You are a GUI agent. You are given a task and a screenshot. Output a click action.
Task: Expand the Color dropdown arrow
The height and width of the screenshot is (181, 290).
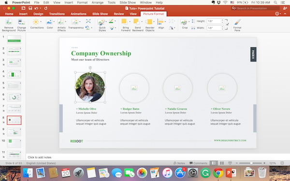(54, 22)
